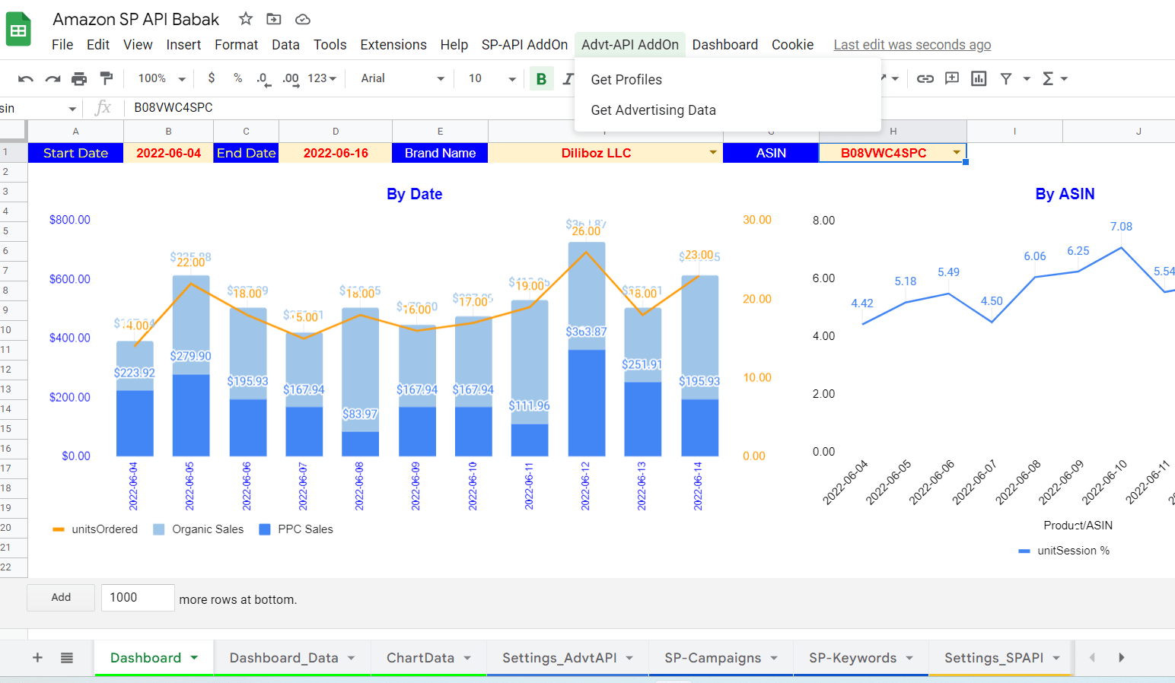The image size is (1175, 683).
Task: Open the SP-API AddOn menu
Action: [524, 45]
